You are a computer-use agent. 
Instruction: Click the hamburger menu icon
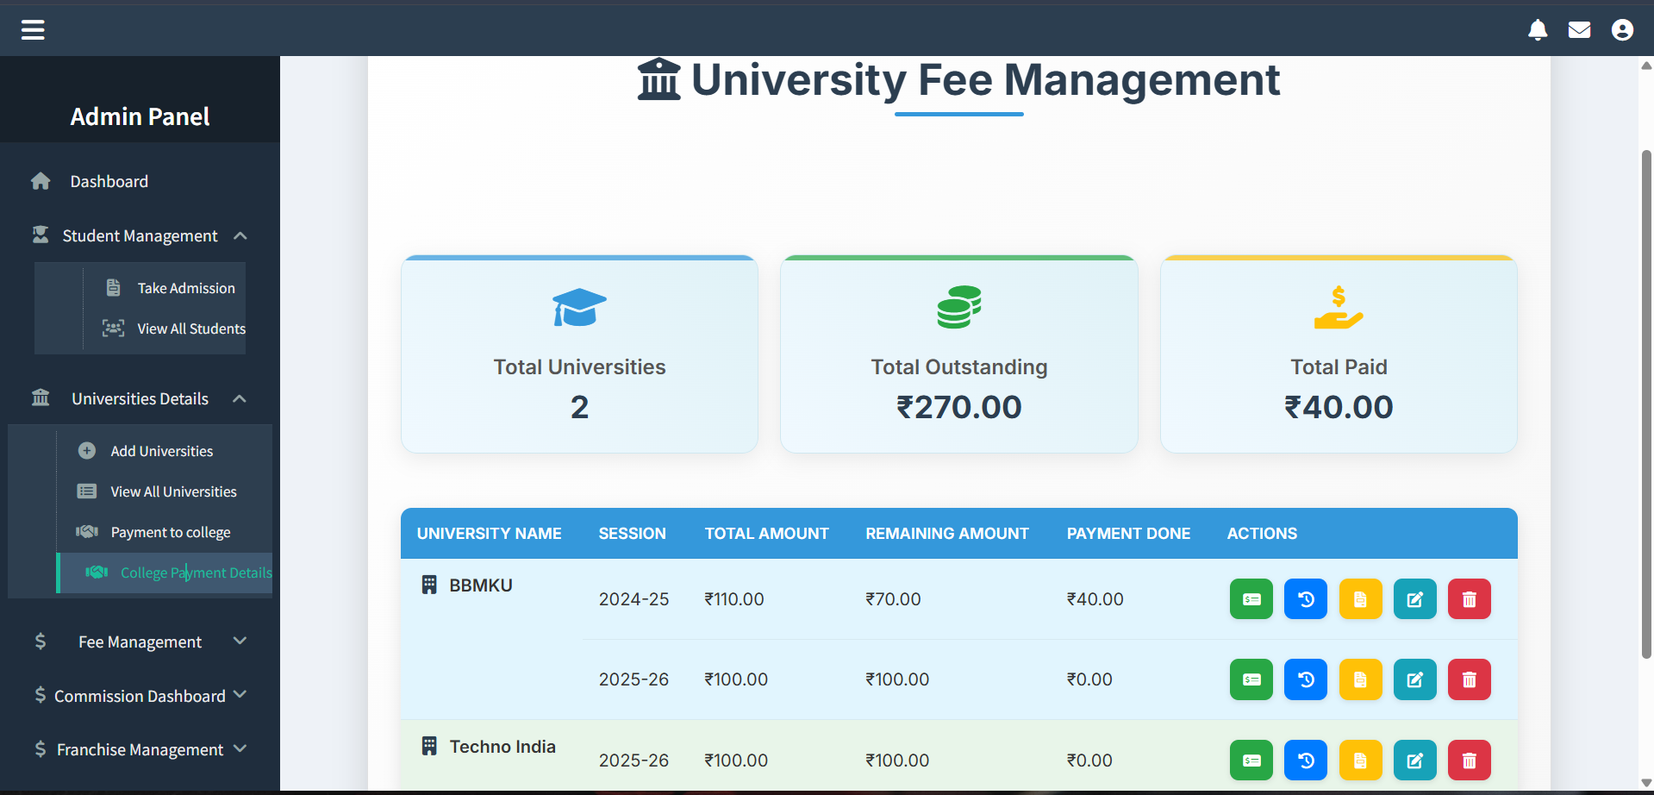coord(33,30)
